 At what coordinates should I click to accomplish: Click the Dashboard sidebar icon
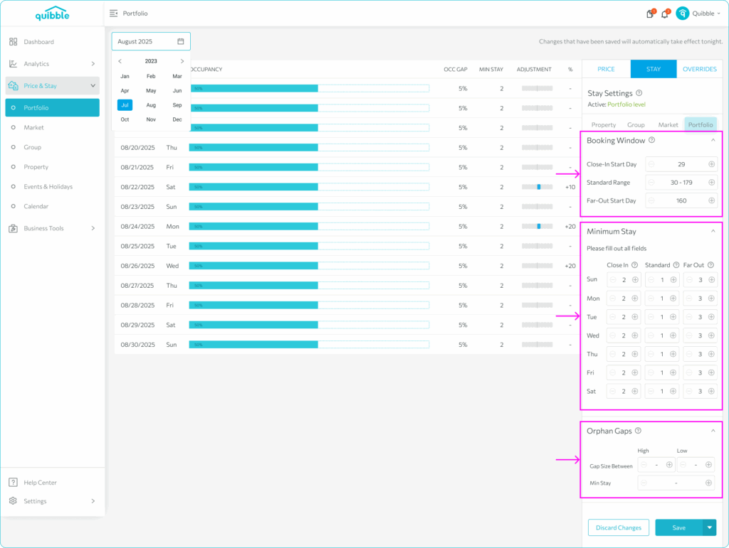coord(13,42)
